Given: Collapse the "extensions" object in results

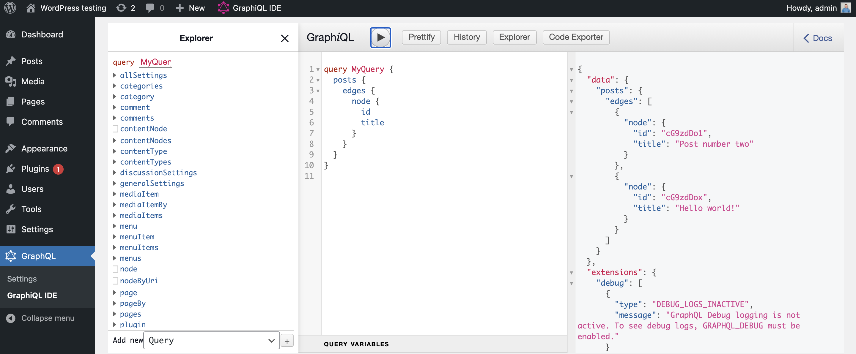Looking at the screenshot, I should [572, 273].
